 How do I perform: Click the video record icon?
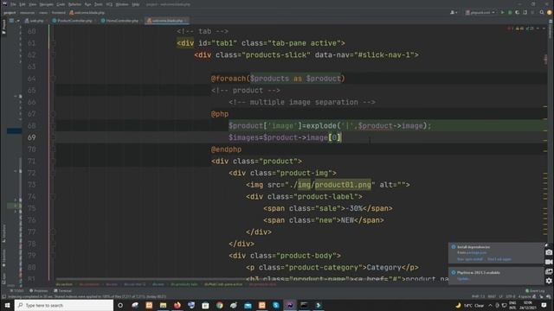(549, 262)
